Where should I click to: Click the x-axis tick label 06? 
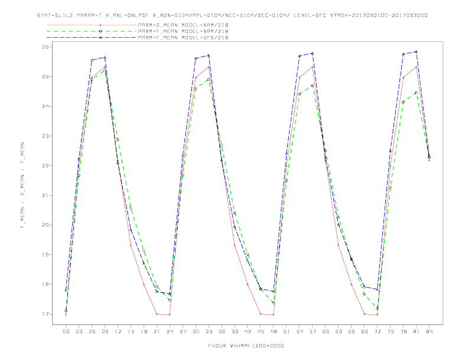92,332
